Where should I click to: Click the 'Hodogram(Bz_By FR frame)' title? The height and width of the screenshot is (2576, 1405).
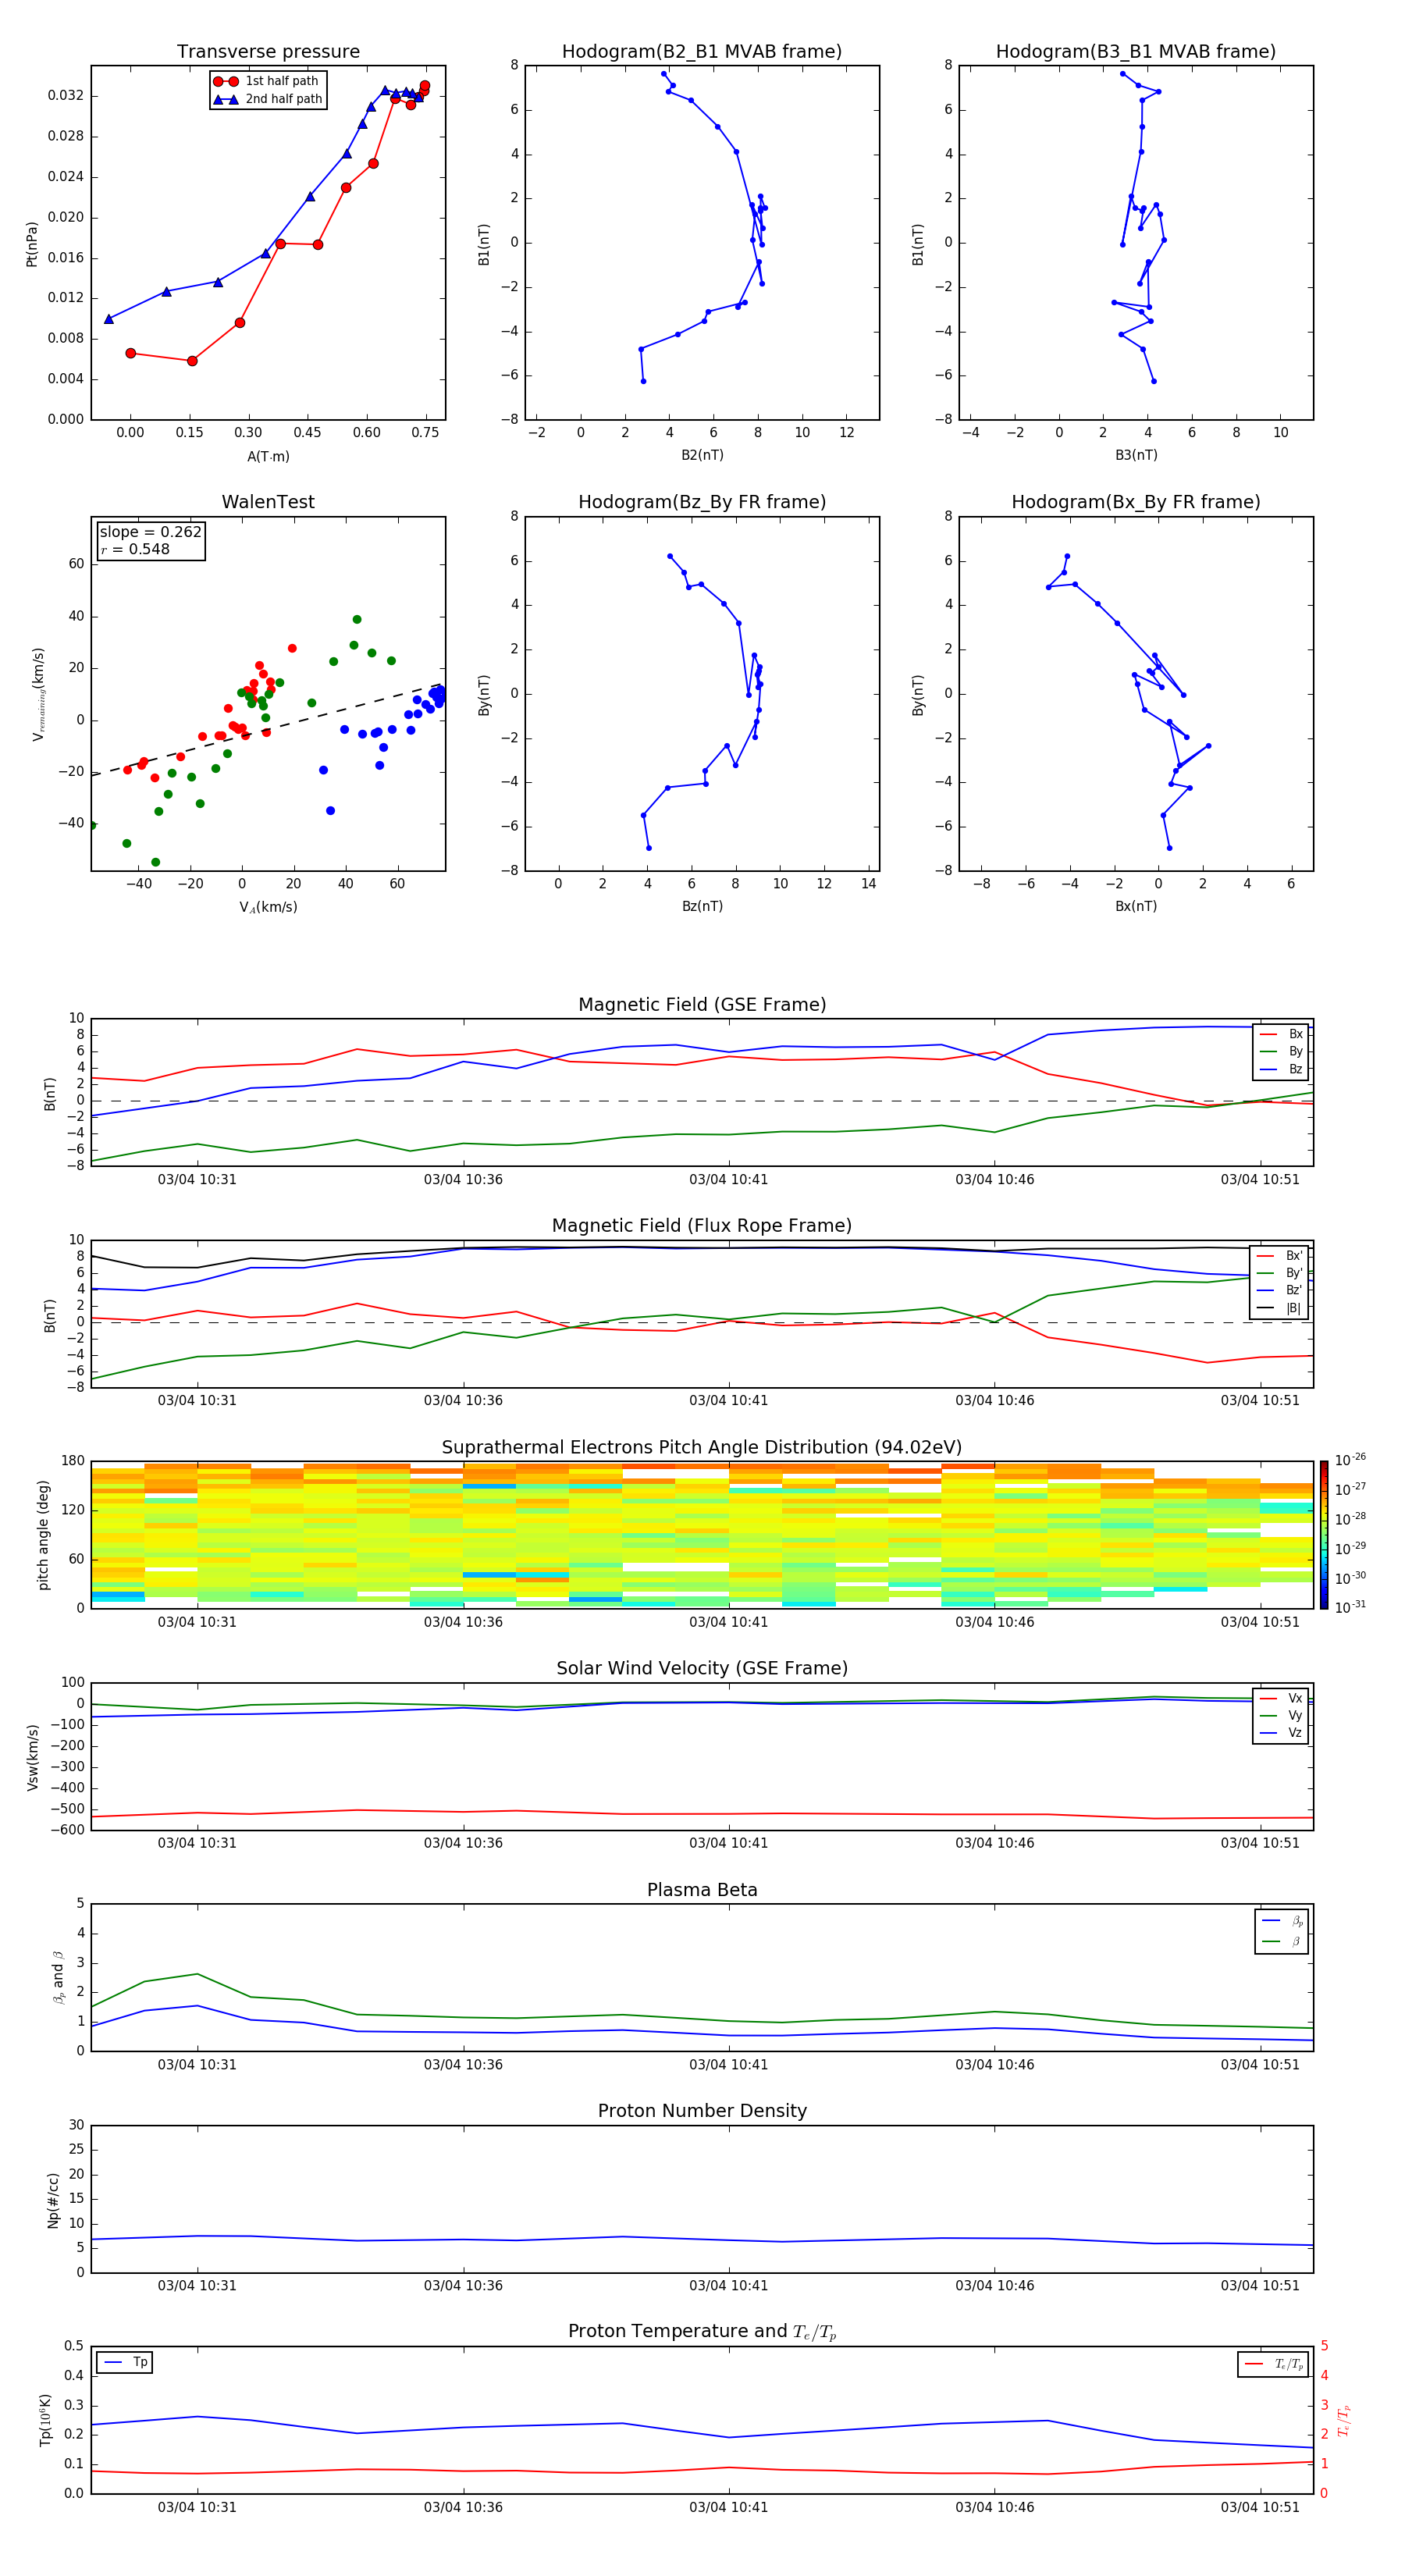tap(702, 502)
